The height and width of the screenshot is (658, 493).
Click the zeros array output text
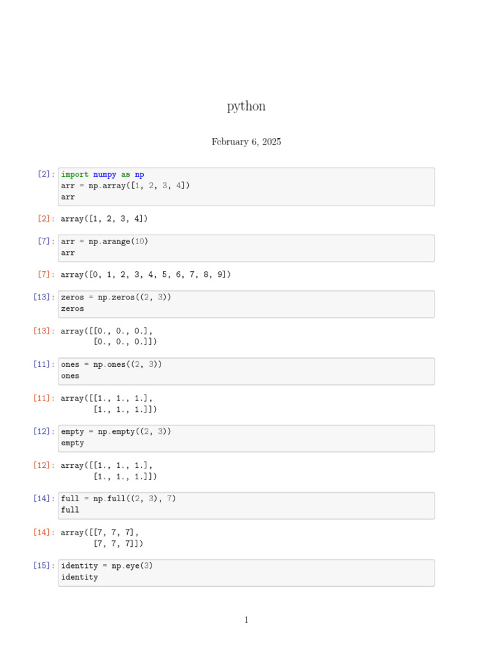(x=108, y=337)
